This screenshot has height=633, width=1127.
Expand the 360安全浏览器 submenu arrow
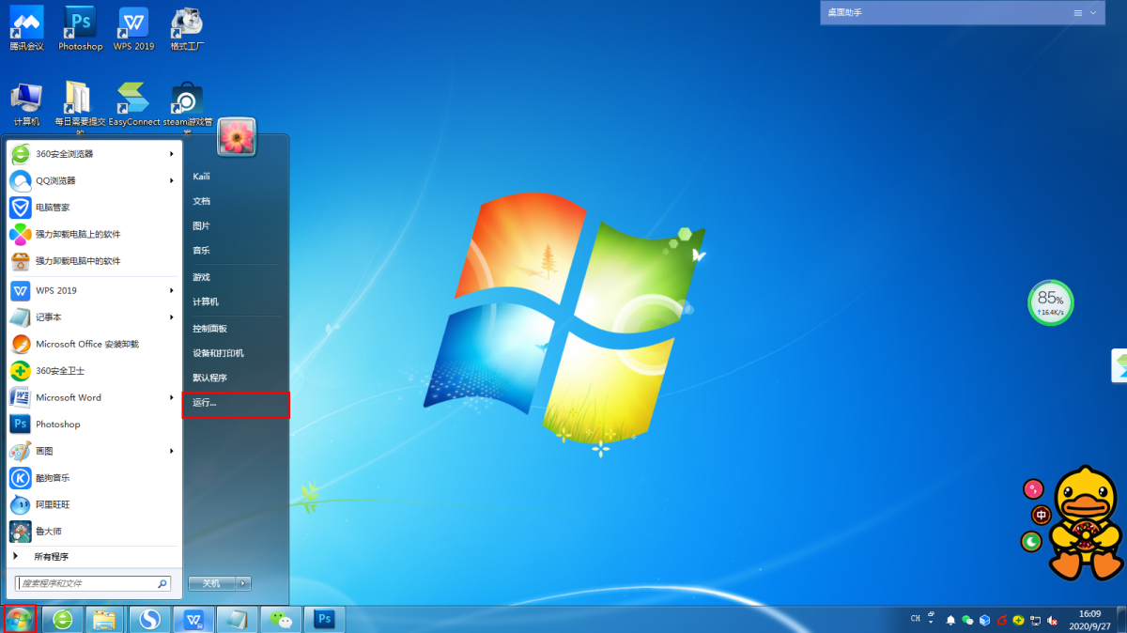click(171, 154)
